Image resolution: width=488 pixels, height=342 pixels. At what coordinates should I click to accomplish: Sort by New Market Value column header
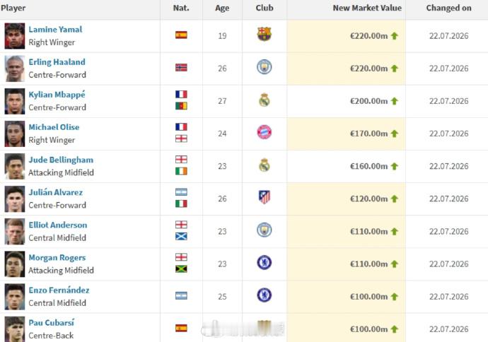pyautogui.click(x=367, y=8)
